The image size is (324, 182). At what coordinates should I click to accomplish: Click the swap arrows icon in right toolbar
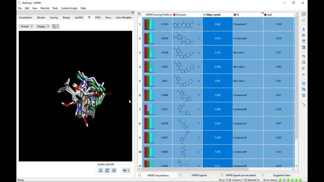pyautogui.click(x=304, y=47)
